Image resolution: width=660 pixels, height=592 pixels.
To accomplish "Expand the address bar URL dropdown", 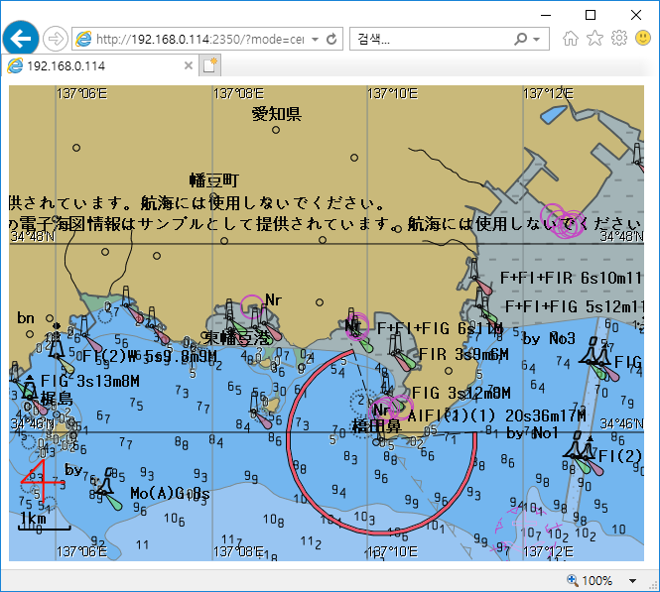I will (x=315, y=40).
